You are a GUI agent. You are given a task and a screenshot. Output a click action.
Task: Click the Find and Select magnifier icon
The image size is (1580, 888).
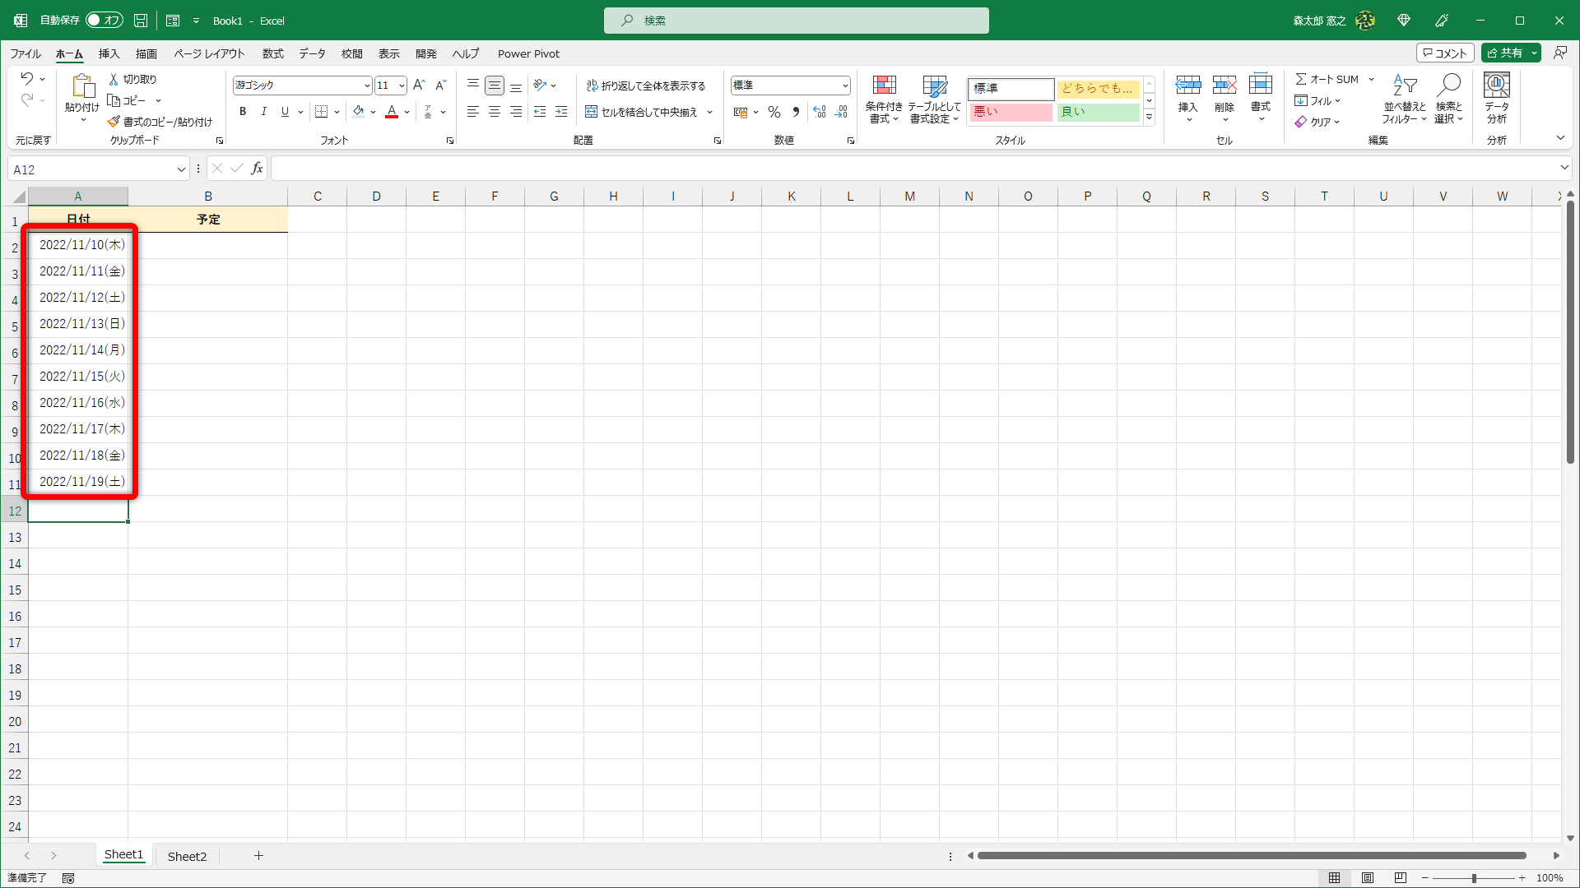point(1448,85)
